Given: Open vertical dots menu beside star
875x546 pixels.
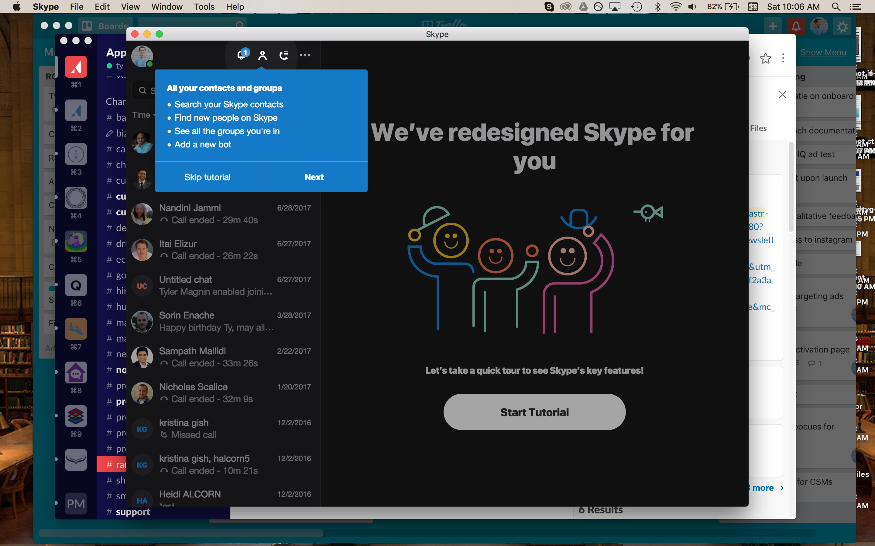Looking at the screenshot, I should 783,58.
